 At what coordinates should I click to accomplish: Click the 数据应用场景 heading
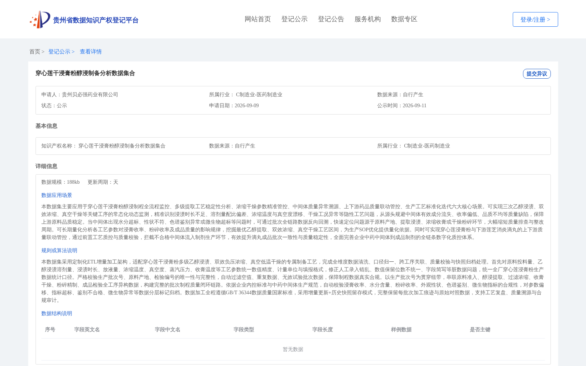(57, 195)
